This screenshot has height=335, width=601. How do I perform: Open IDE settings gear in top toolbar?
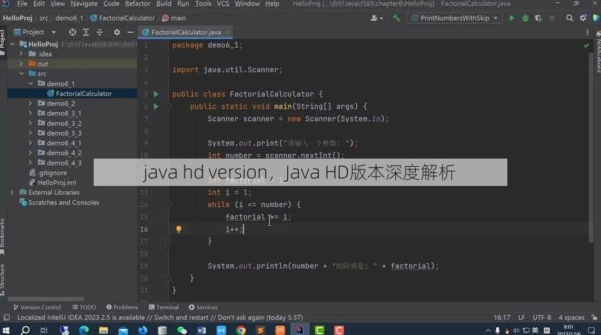583,18
